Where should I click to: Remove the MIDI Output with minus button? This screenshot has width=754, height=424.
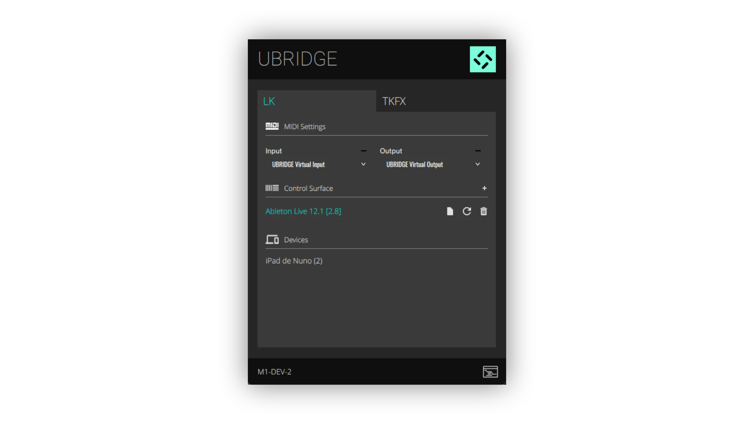coord(478,151)
